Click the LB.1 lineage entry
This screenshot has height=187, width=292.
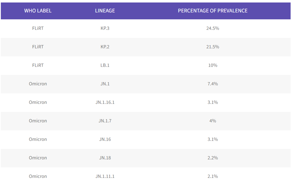(x=105, y=65)
